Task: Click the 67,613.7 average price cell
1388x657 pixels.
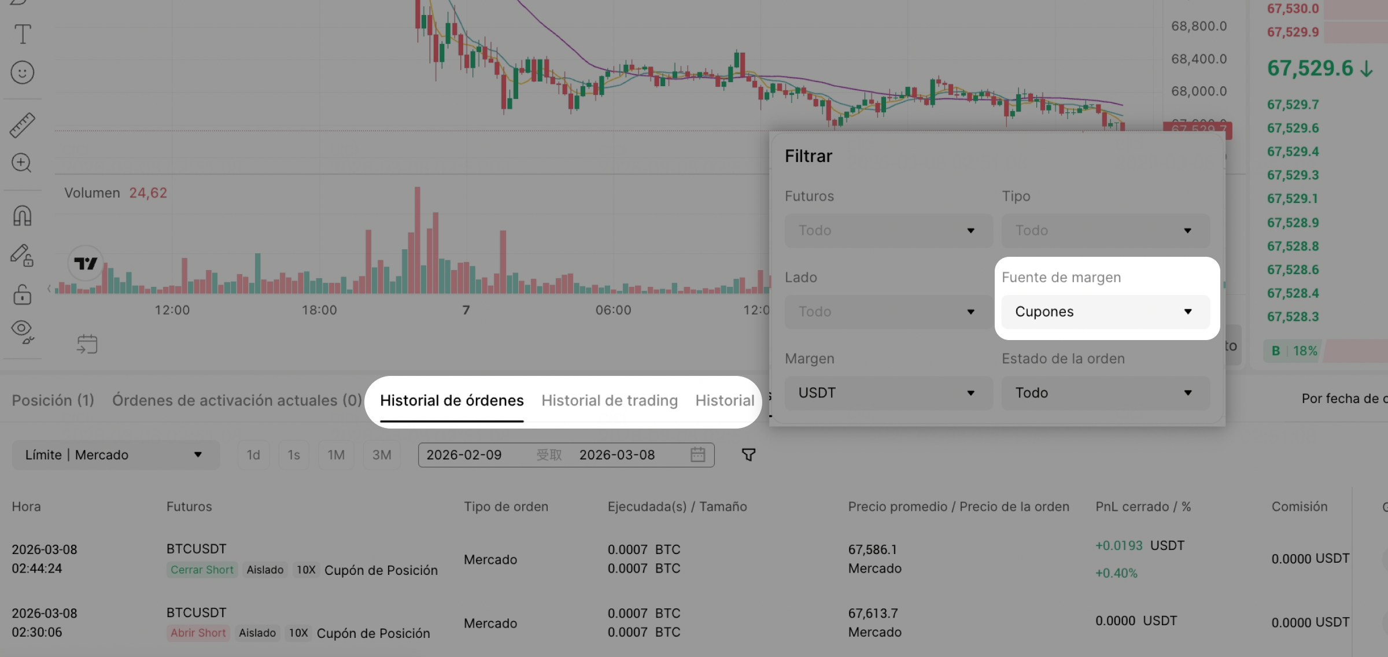Action: (x=873, y=613)
